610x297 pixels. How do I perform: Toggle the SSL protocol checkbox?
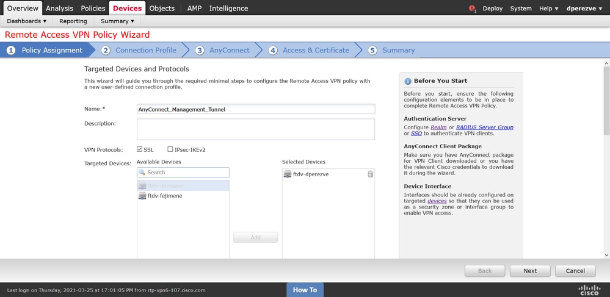[x=140, y=149]
